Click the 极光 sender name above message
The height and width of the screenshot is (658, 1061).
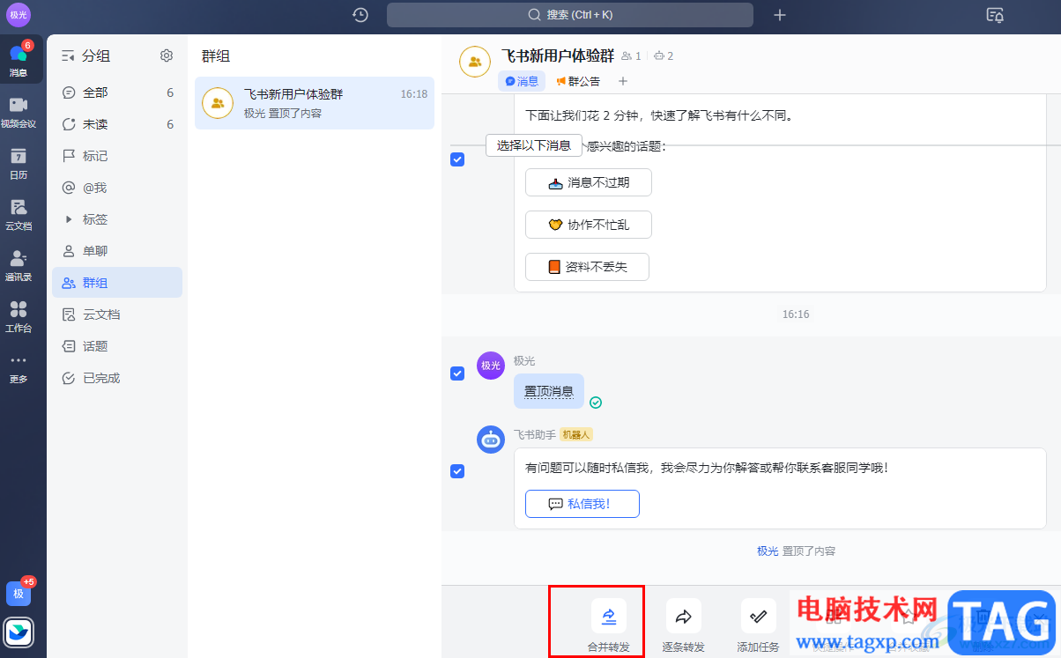click(524, 361)
